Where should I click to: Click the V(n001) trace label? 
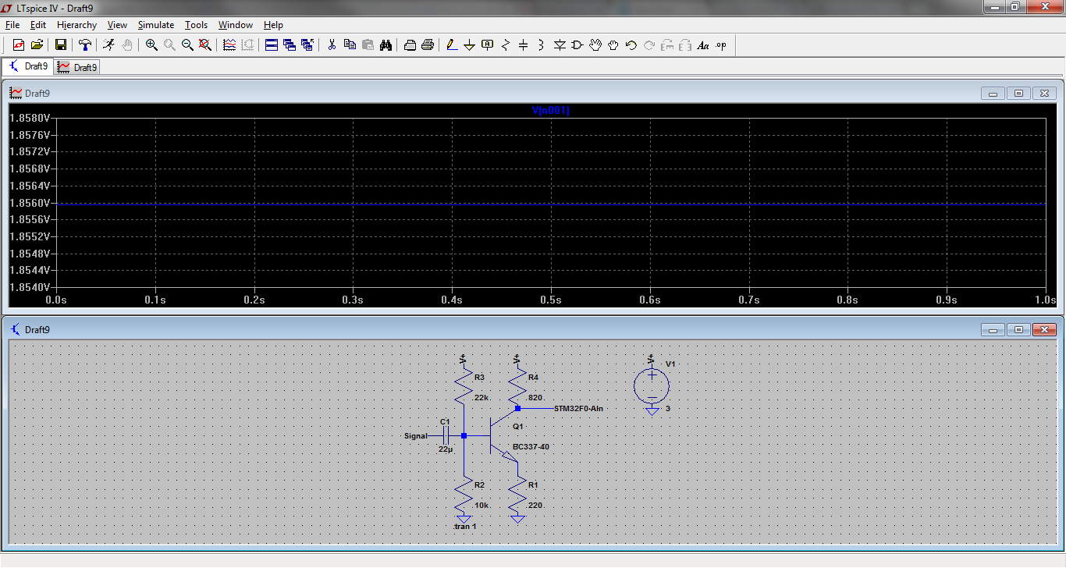551,111
